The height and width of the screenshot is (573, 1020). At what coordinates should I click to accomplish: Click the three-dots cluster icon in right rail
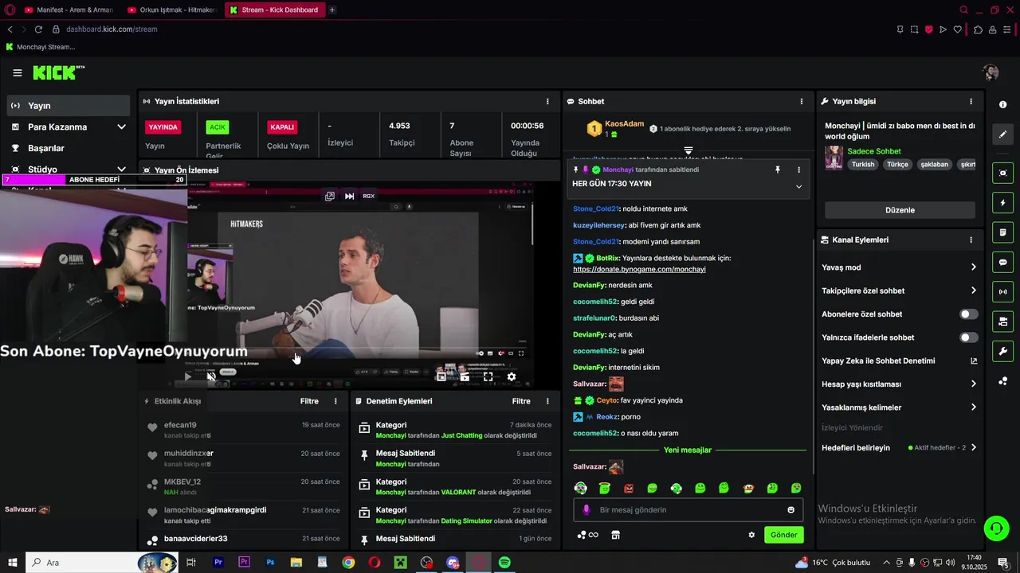point(1003,381)
